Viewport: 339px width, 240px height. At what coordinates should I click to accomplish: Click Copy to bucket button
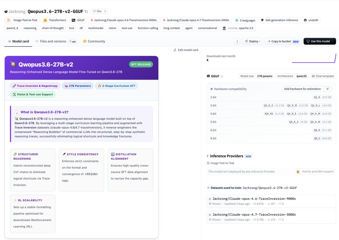click(283, 41)
